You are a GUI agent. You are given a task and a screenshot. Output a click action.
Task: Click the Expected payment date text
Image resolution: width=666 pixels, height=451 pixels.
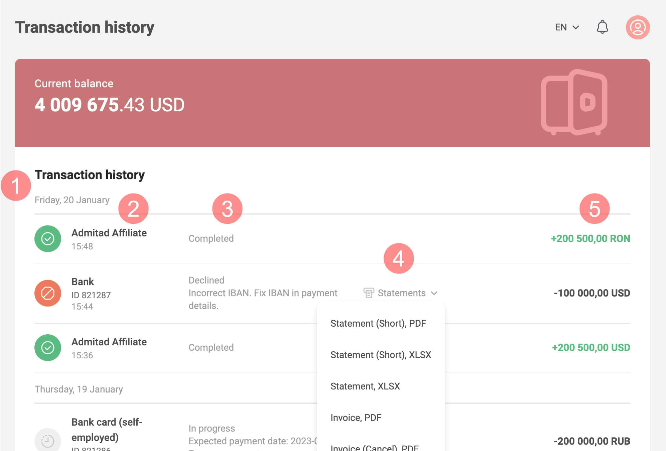click(253, 441)
